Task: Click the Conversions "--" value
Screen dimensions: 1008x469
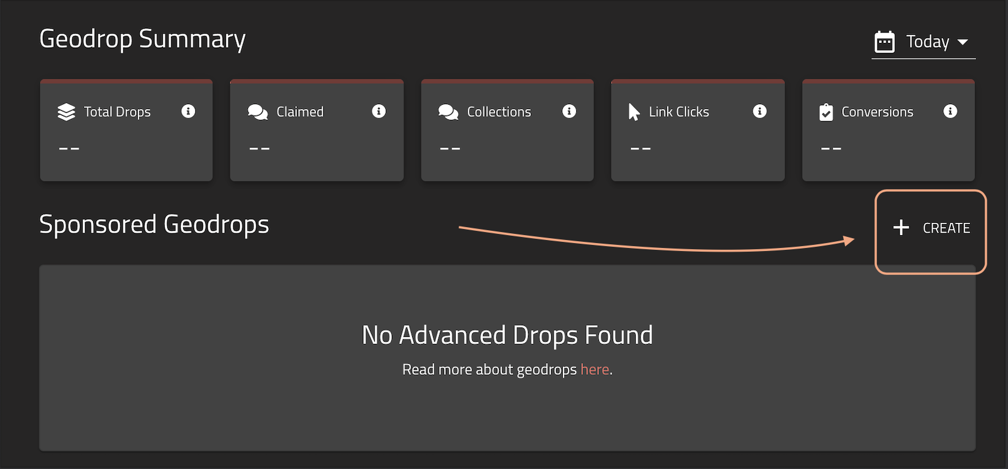Action: point(831,148)
